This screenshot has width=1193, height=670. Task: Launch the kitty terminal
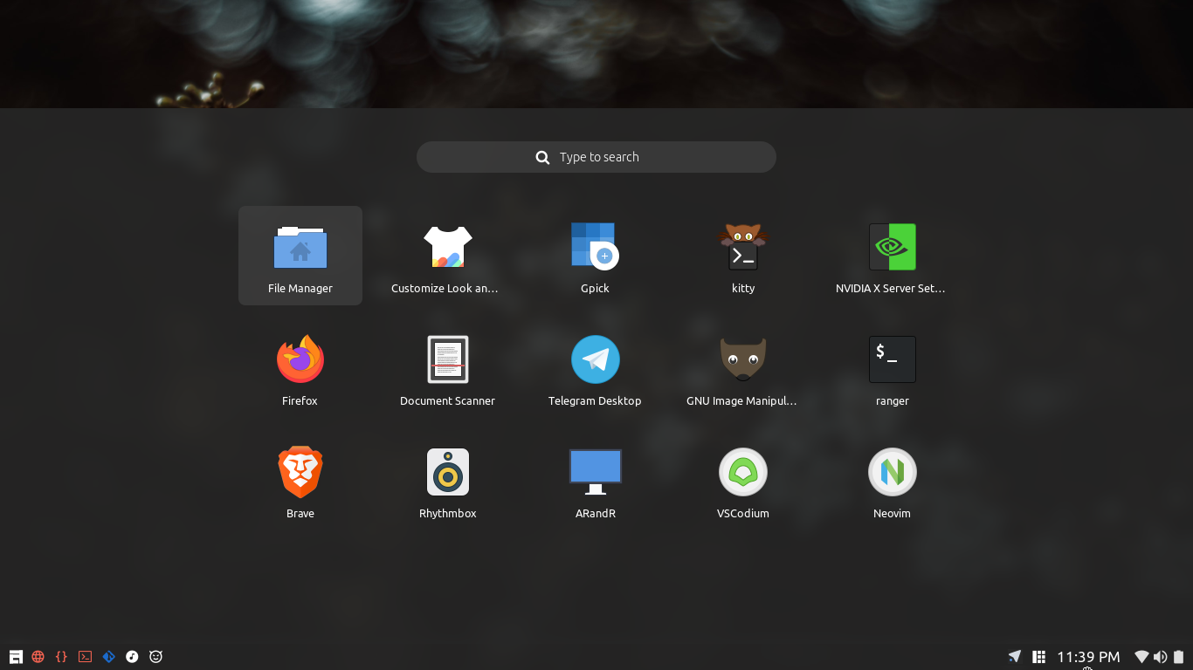(743, 256)
